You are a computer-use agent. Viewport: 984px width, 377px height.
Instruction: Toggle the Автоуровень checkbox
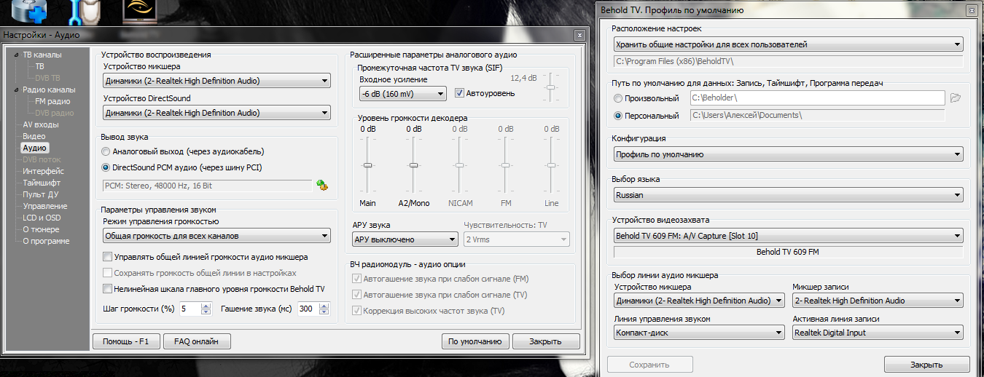click(x=459, y=93)
